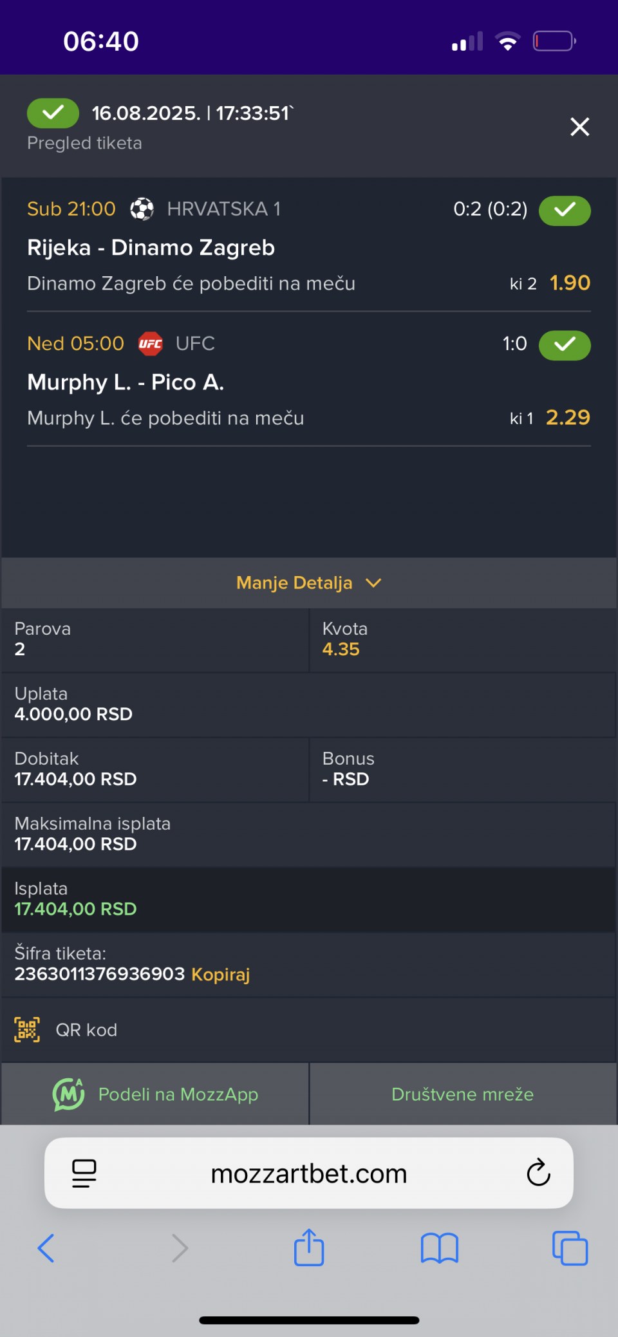
Task: Show open Safari tabs
Action: (x=570, y=1248)
